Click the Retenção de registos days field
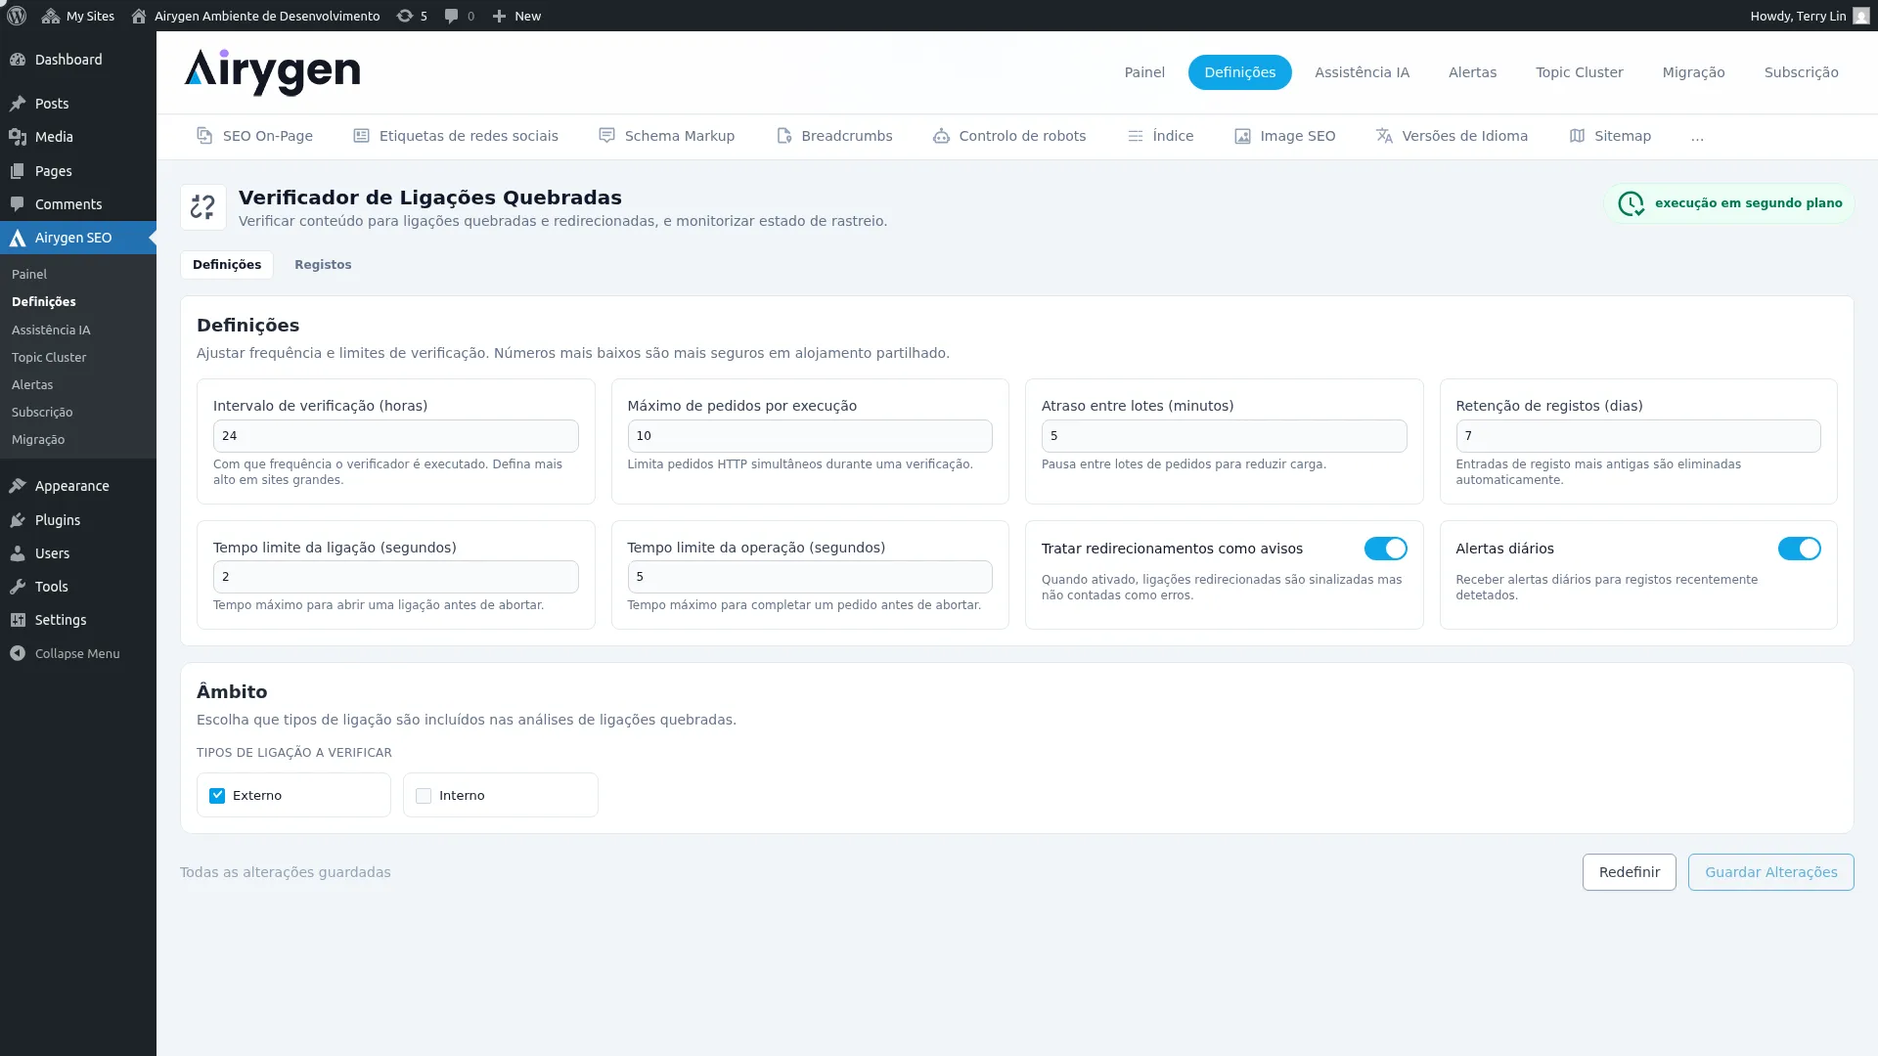This screenshot has height=1056, width=1878. click(1638, 436)
